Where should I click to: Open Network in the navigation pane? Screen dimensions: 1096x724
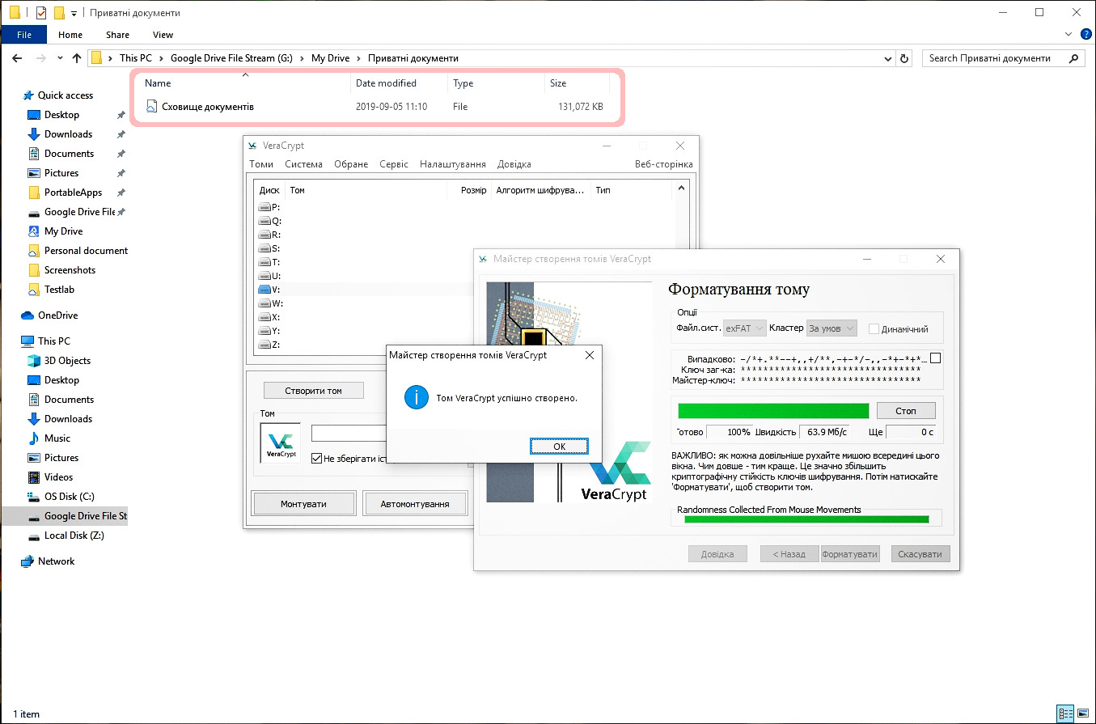tap(56, 561)
